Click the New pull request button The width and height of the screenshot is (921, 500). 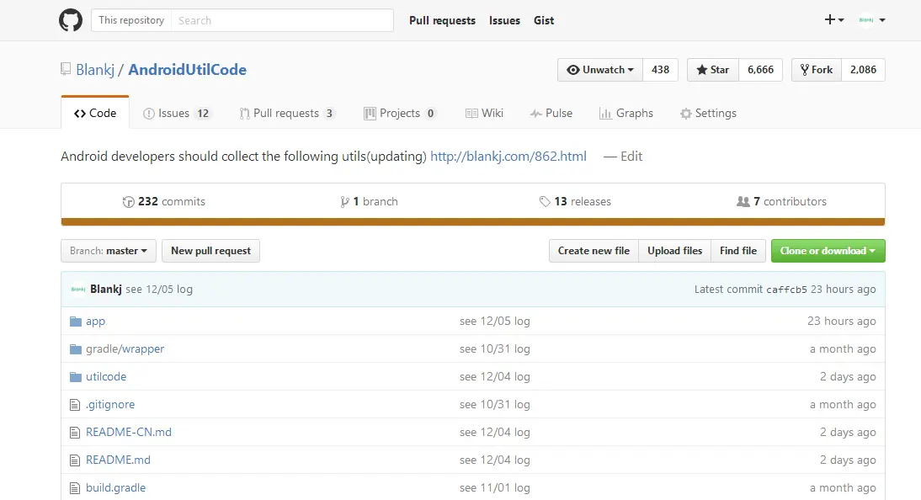(210, 251)
